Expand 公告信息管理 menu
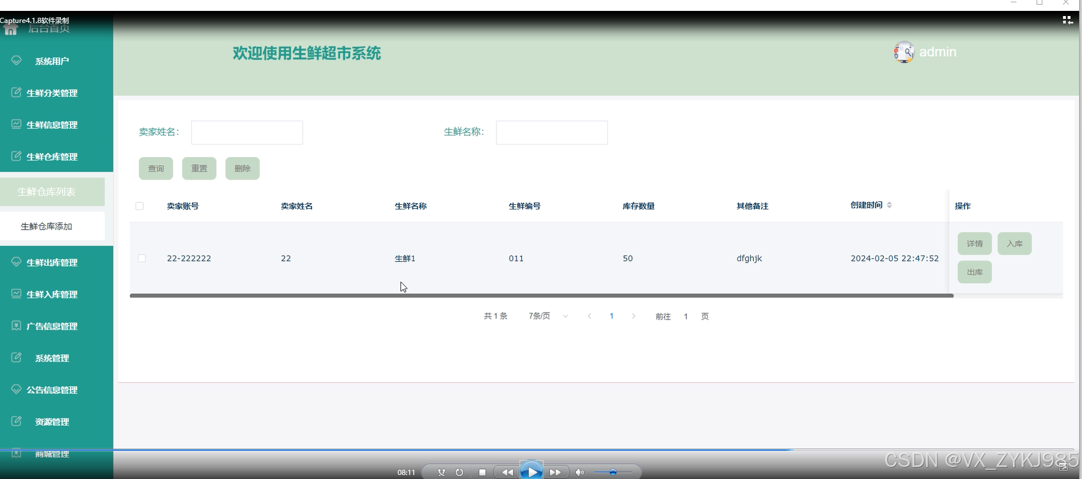1082x479 pixels. 56,390
